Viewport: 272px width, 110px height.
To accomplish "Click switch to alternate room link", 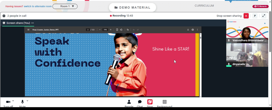I will click(x=38, y=7).
